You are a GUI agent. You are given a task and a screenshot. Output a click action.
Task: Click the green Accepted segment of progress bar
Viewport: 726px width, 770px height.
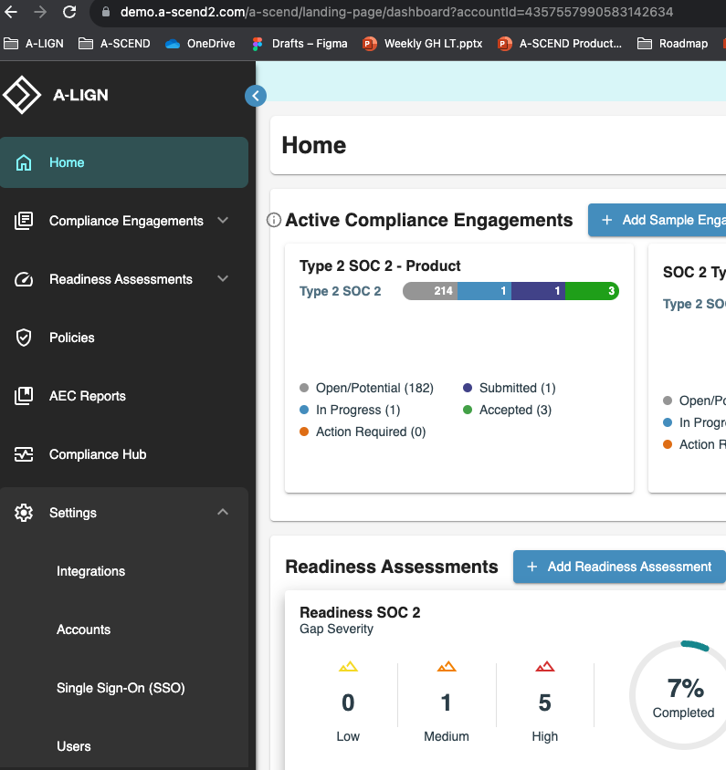(592, 291)
